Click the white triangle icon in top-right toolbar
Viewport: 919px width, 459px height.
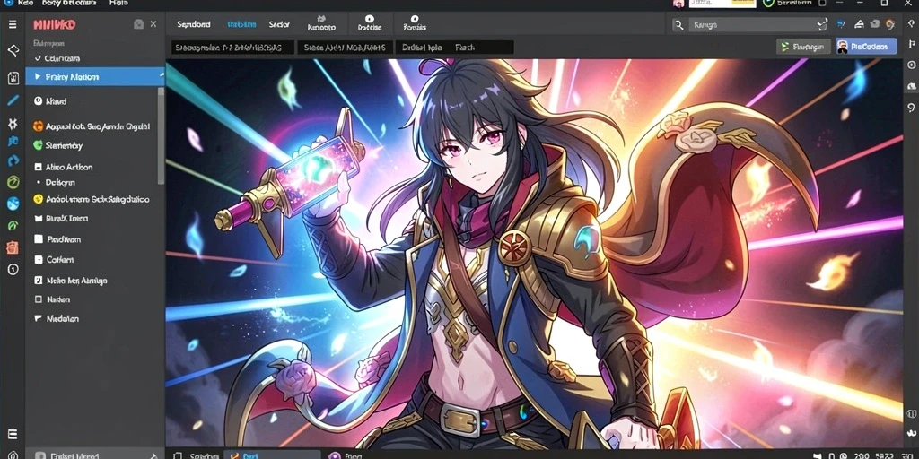point(859,24)
